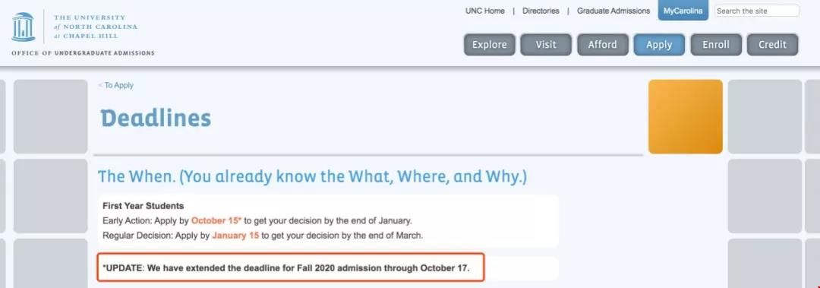Focus the Search the site field
The height and width of the screenshot is (288, 820).
[x=757, y=11]
